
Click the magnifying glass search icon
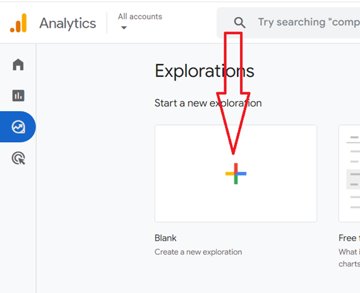coord(240,23)
